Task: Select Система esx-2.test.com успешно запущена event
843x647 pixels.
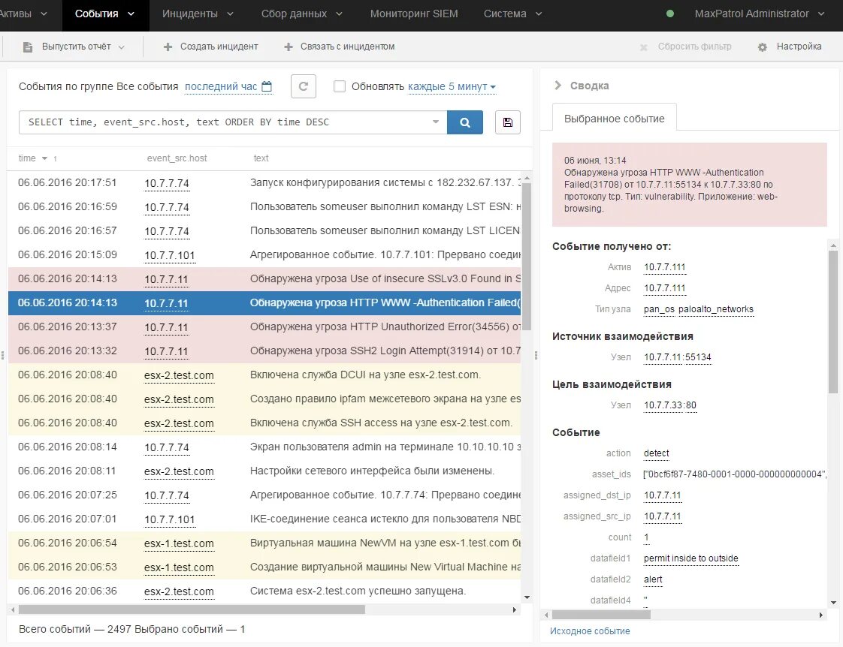Action: click(264, 591)
